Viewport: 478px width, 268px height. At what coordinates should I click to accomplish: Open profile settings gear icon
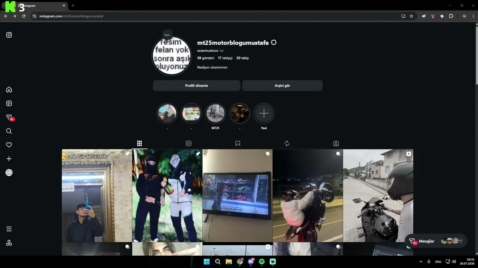click(x=274, y=43)
